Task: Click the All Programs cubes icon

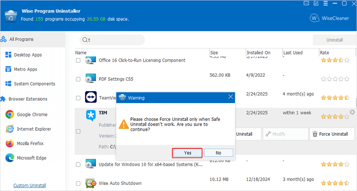Action: point(4,39)
